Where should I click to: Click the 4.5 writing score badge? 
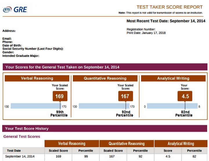(x=185, y=96)
